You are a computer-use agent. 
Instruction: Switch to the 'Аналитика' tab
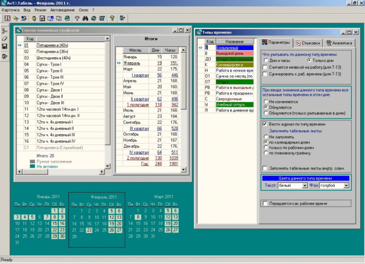point(340,43)
